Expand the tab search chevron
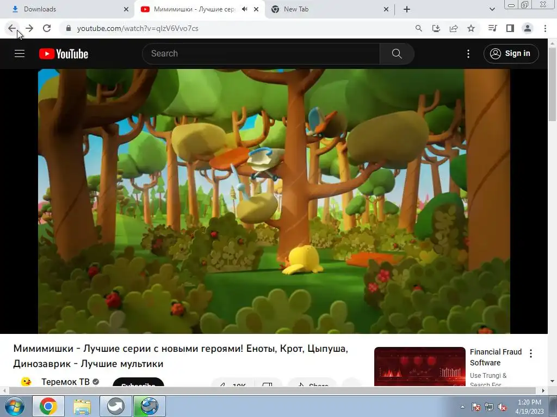Viewport: 557px width, 417px height. point(492,9)
